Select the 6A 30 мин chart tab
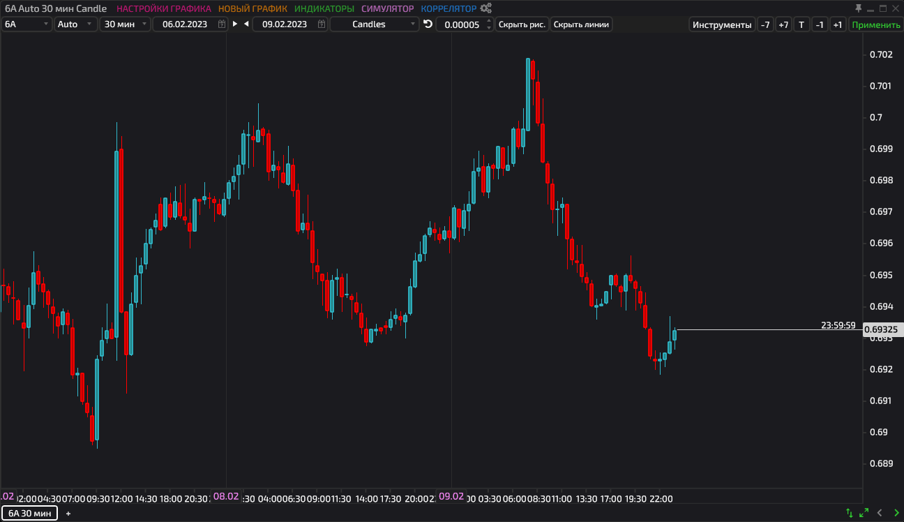Screen dimensions: 904x522 (29, 514)
